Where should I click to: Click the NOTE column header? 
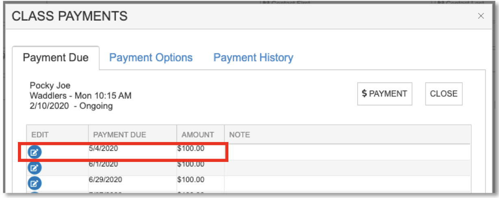239,134
